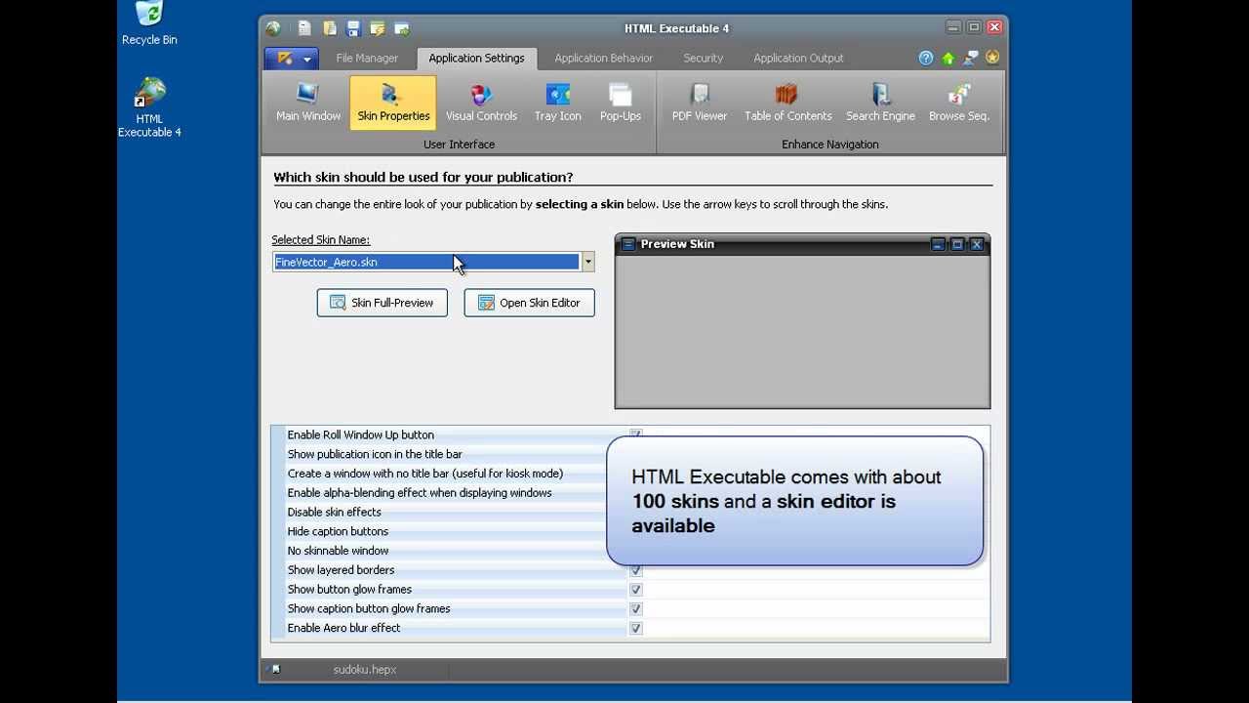This screenshot has width=1249, height=703.
Task: Click sudoku.hepx in the status bar
Action: pyautogui.click(x=364, y=670)
